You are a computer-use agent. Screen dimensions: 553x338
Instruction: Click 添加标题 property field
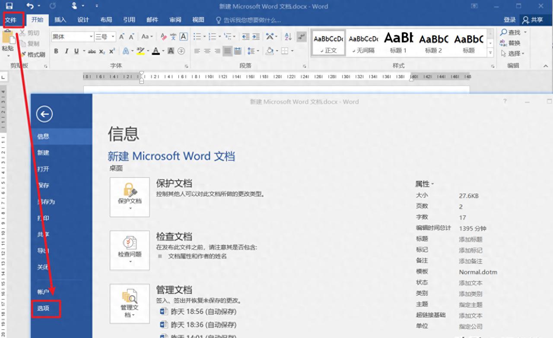coord(470,239)
